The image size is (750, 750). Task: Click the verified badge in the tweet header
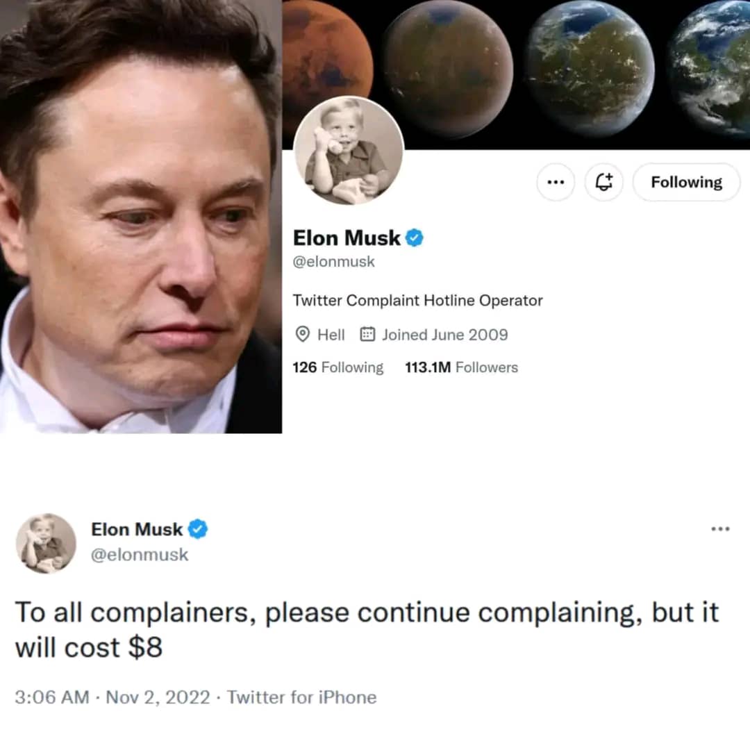[x=197, y=529]
